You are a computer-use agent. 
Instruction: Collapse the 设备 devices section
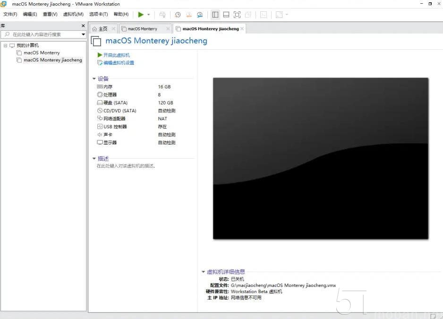click(x=94, y=78)
